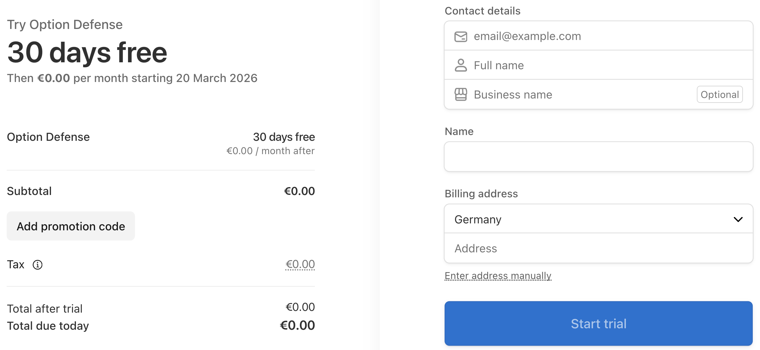Viewport: 760px width, 350px height.
Task: Click the Enter address manually link
Action: [x=498, y=276]
